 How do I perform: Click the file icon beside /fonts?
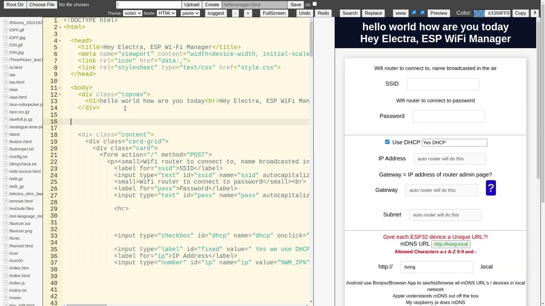coord(6,238)
